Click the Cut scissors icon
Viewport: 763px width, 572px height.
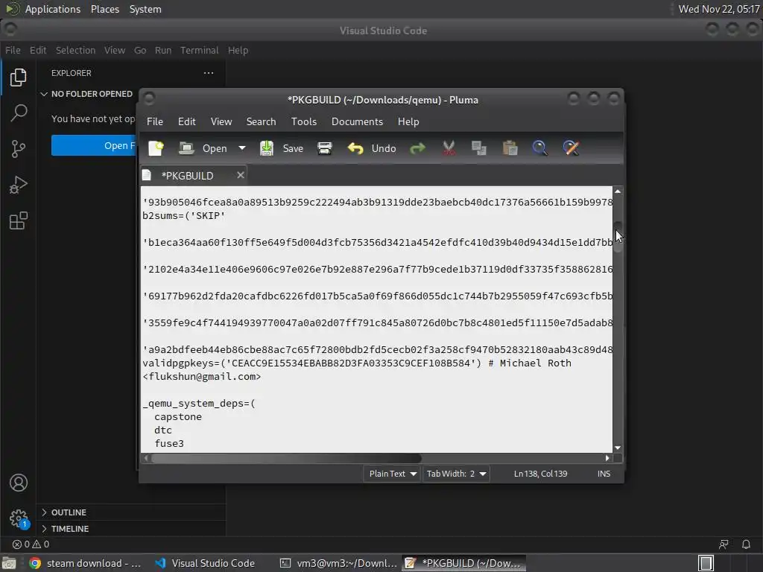coord(449,148)
